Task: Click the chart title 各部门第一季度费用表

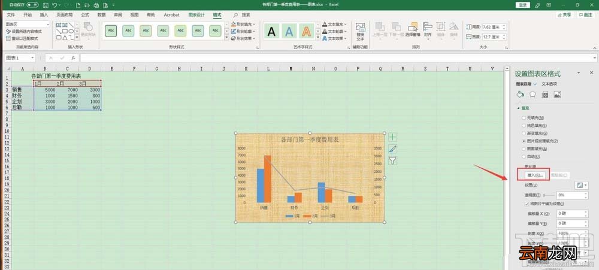Action: 310,139
